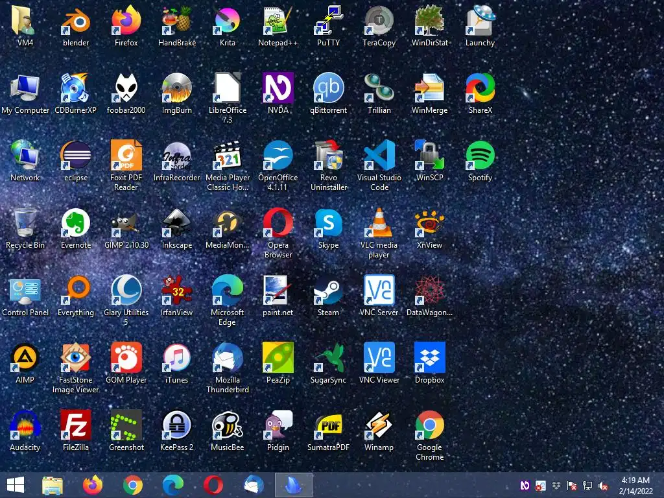Select the MediaMonkey desktop icon
Screen dimensions: 664x498
(x=228, y=223)
